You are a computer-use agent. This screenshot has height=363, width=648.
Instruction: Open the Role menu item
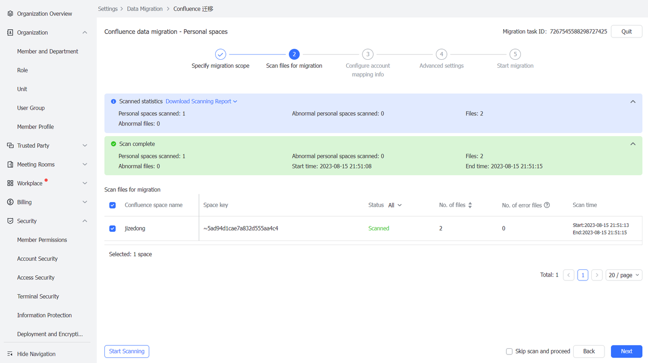pos(22,70)
